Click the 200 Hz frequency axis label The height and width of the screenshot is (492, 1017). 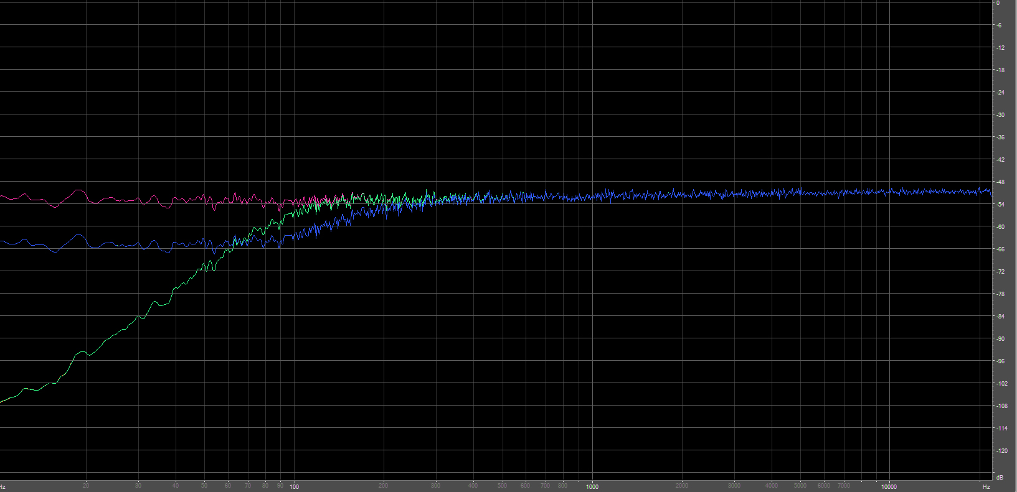coord(384,486)
